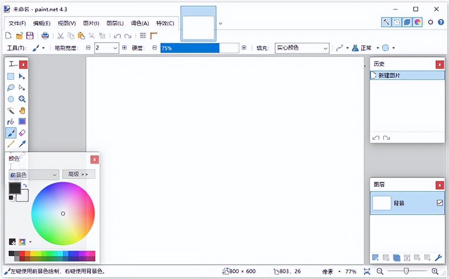Open Settings gear icon

[x=430, y=22]
